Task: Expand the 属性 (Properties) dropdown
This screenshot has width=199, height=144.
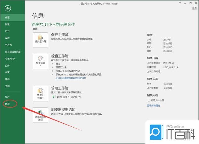Action: tap(151, 35)
